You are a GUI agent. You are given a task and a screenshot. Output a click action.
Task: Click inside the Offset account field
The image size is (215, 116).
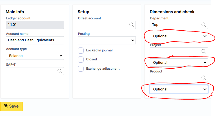coord(103,25)
